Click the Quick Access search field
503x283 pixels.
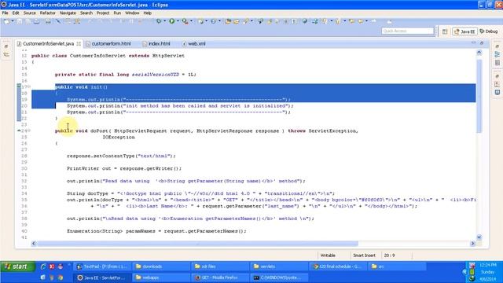[x=407, y=31]
